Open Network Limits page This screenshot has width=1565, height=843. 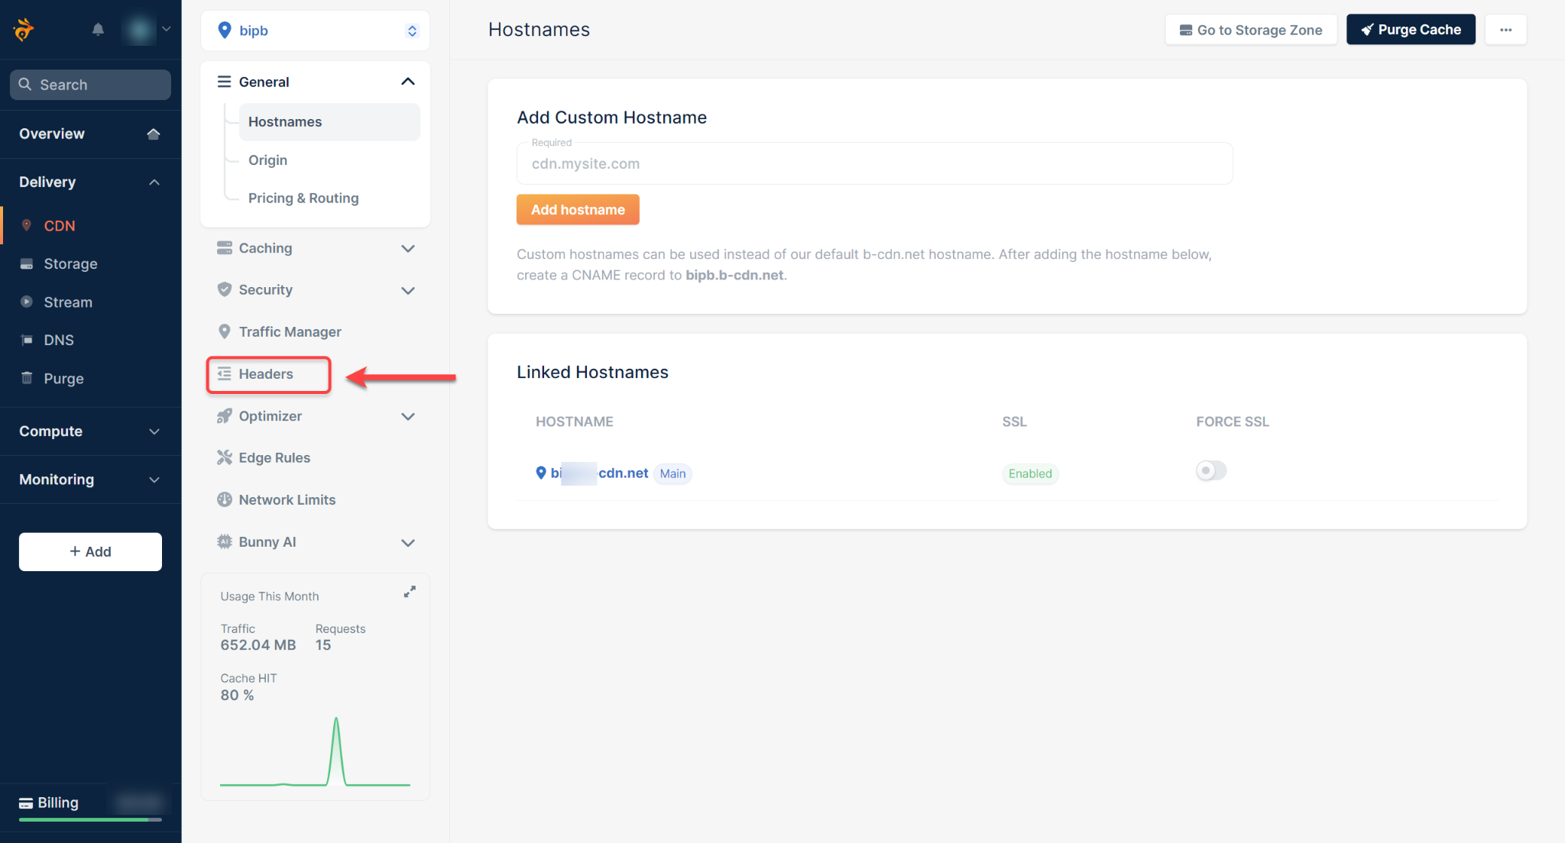point(287,499)
